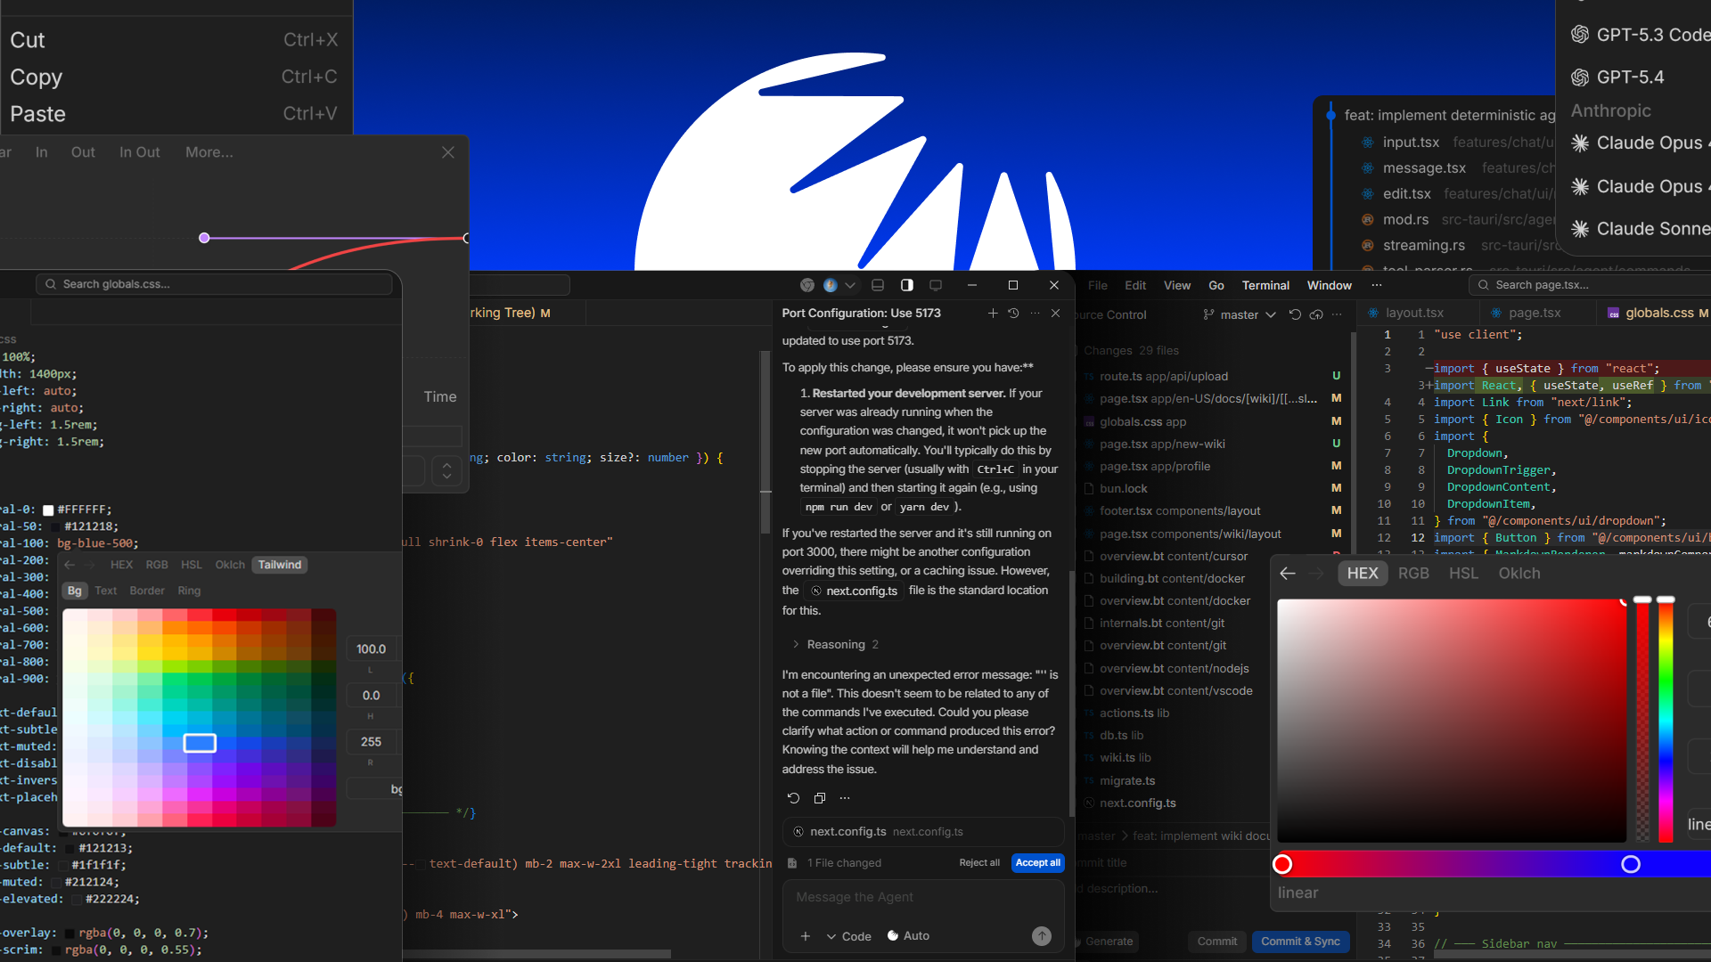Open the menu bar overflow ellipsis after Window
Viewport: 1711px width, 962px height.
(1377, 285)
